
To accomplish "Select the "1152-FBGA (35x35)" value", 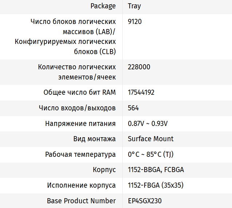I will (x=156, y=185).
